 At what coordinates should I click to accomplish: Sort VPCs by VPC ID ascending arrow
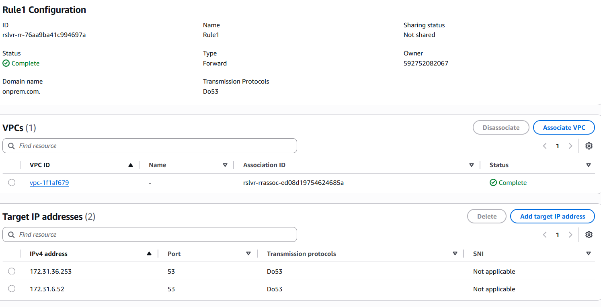(x=131, y=165)
